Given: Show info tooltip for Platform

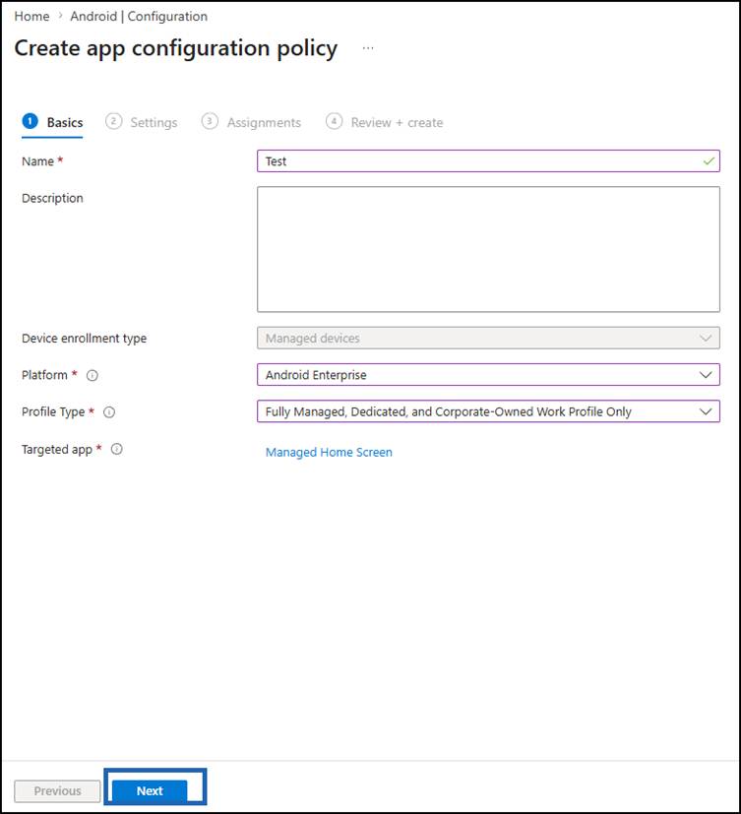Looking at the screenshot, I should point(93,375).
